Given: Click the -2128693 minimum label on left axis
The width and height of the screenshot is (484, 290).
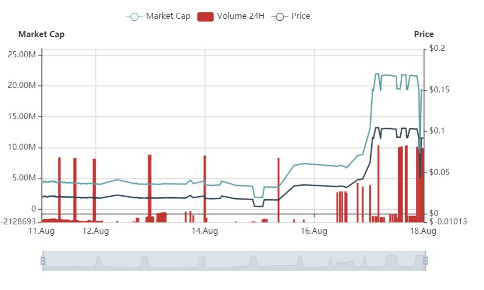Looking at the screenshot, I should pos(19,221).
